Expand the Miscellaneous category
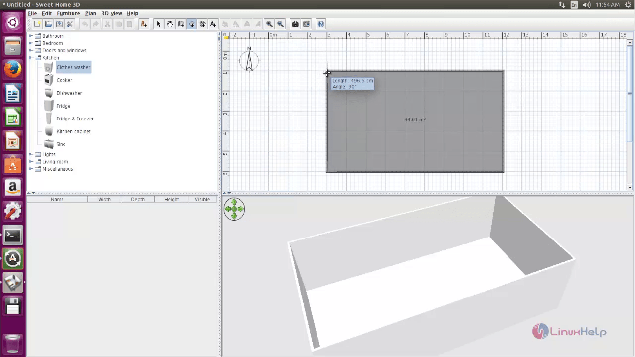This screenshot has width=635, height=357. [31, 169]
